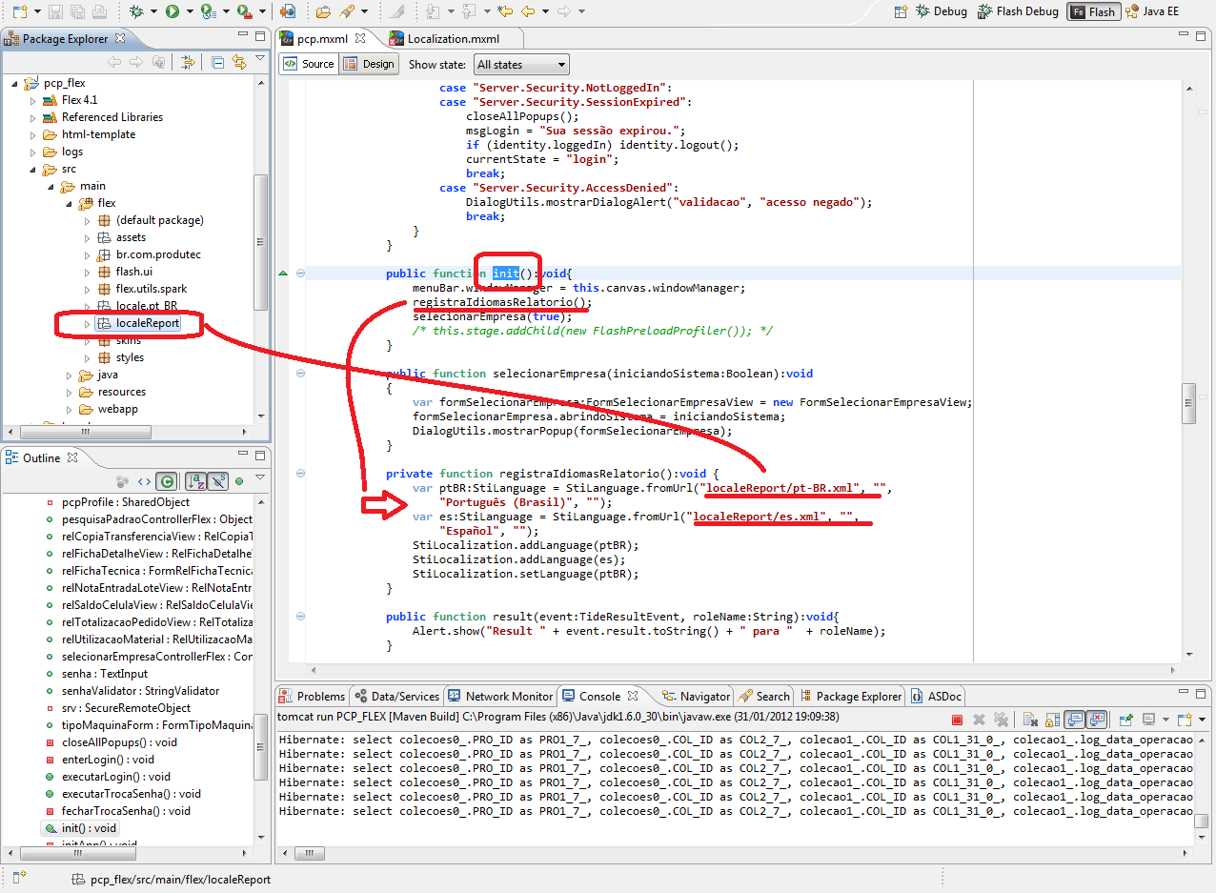Image resolution: width=1216 pixels, height=893 pixels.
Task: Switch to the Data/Services tab
Action: tap(397, 697)
